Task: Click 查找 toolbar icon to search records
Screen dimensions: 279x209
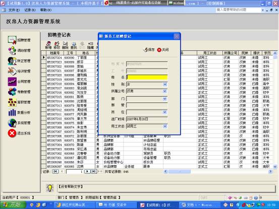Action: (x=74, y=45)
